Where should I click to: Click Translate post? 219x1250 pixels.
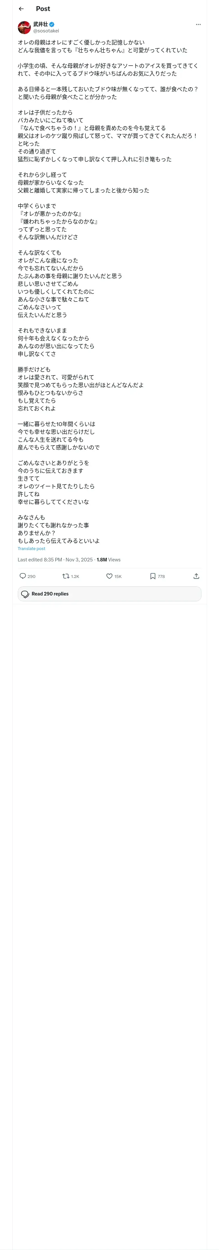(31, 548)
